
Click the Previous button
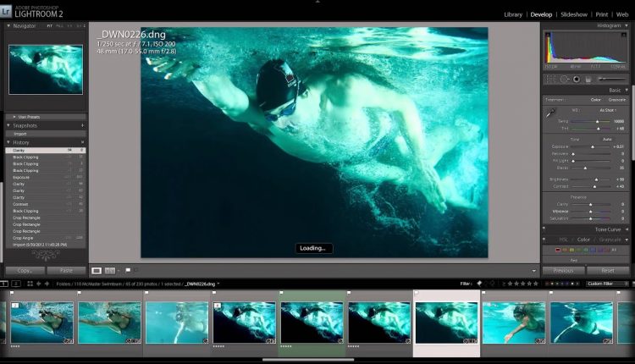[563, 271]
